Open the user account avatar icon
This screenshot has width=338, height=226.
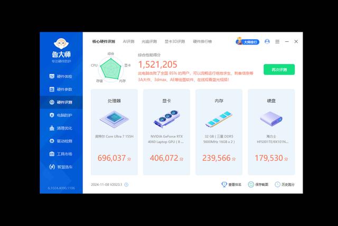pos(267,41)
